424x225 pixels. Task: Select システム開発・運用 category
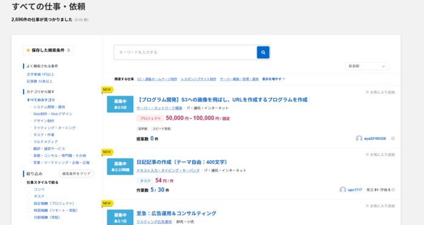pos(49,107)
